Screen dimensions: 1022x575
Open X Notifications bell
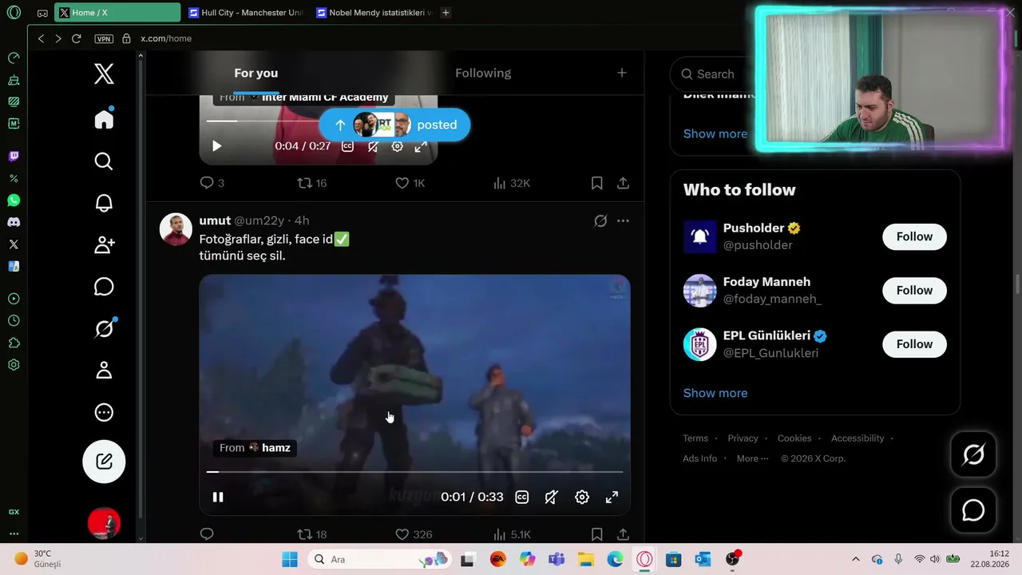pos(104,203)
